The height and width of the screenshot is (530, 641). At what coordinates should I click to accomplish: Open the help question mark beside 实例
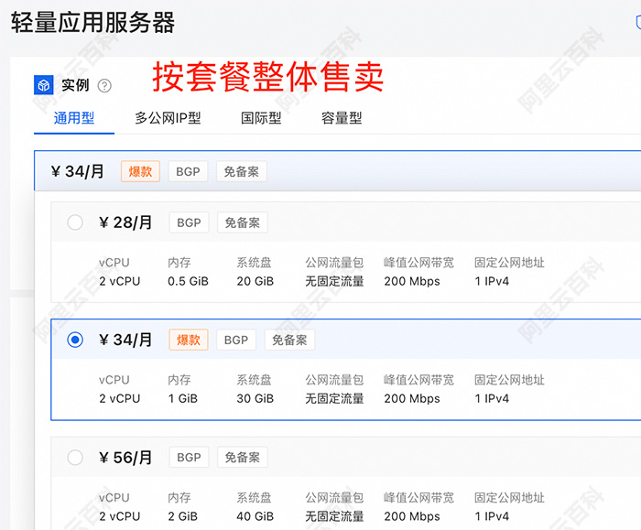(x=104, y=86)
